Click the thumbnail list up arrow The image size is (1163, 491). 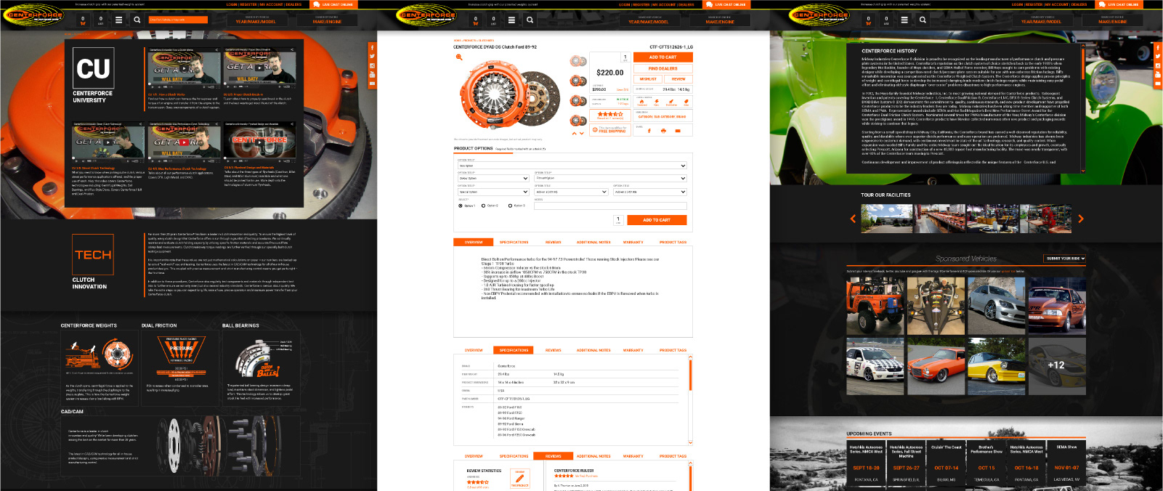pyautogui.click(x=575, y=133)
